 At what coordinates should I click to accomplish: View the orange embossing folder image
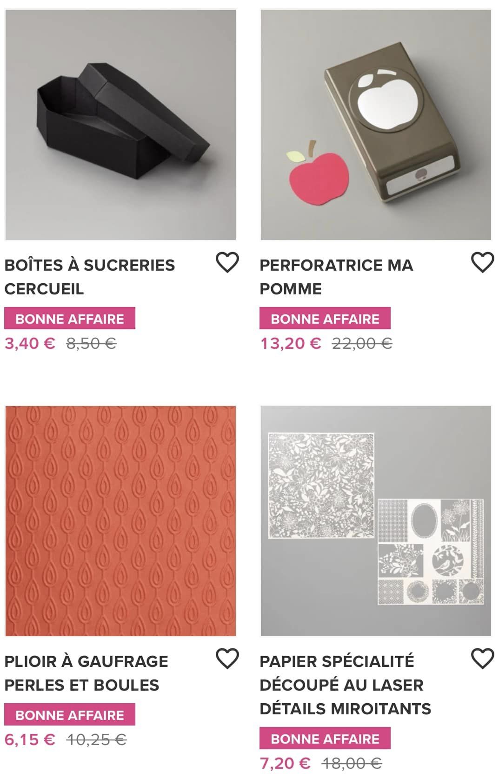120,521
